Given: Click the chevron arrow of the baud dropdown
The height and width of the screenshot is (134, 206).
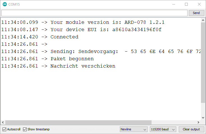Looking at the screenshot, I should [x=173, y=130].
